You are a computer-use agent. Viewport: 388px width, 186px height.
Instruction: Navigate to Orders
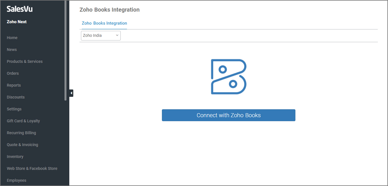[13, 73]
